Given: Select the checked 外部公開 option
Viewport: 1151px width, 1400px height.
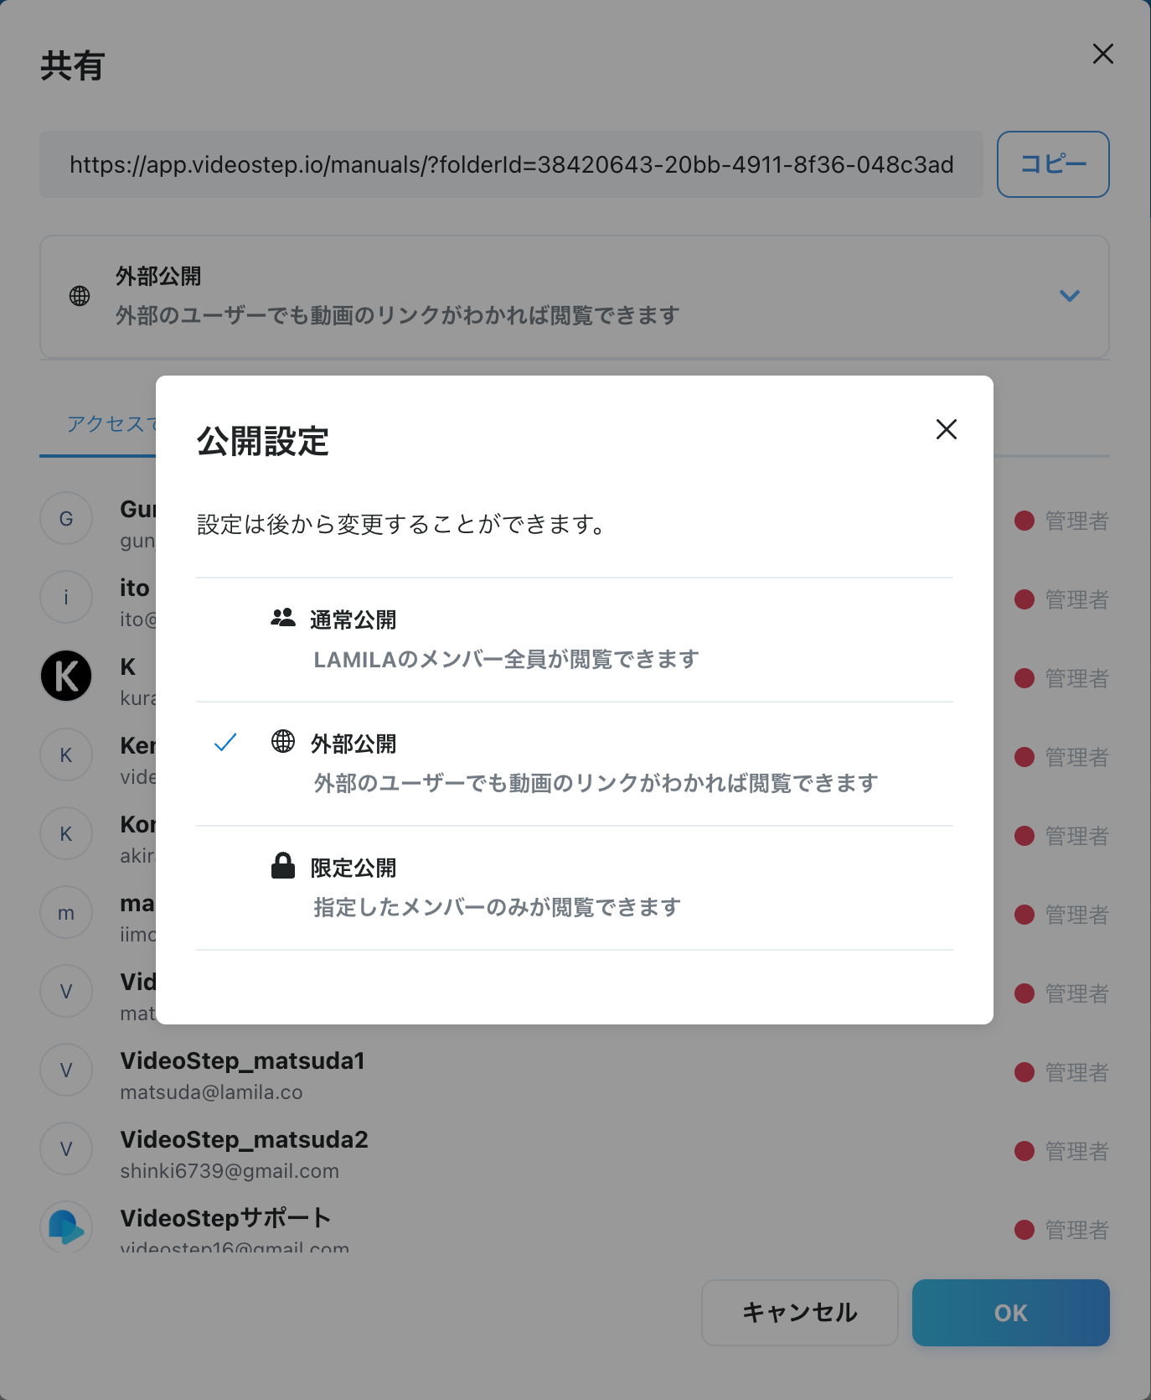Looking at the screenshot, I should coord(575,764).
